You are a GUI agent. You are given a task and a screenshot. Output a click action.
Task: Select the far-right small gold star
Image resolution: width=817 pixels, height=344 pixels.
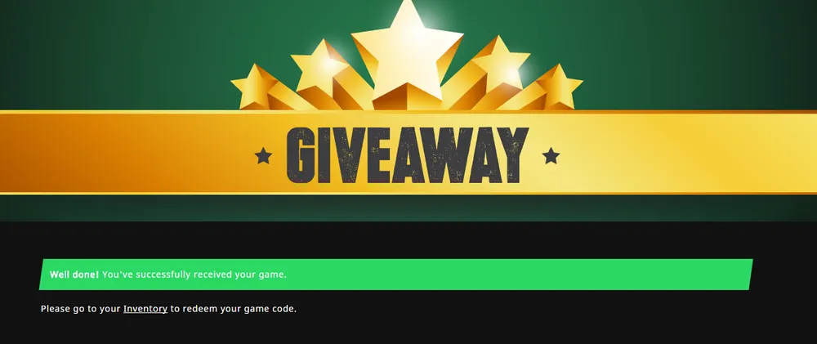(559, 86)
